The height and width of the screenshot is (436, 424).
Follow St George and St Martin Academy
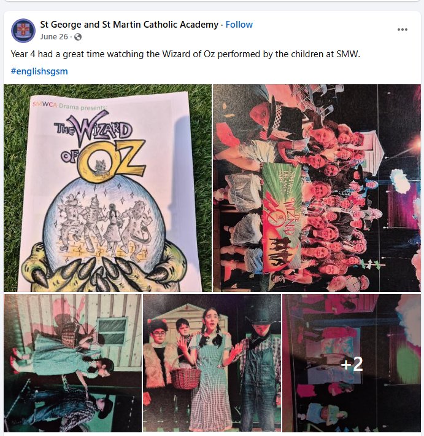click(x=239, y=25)
